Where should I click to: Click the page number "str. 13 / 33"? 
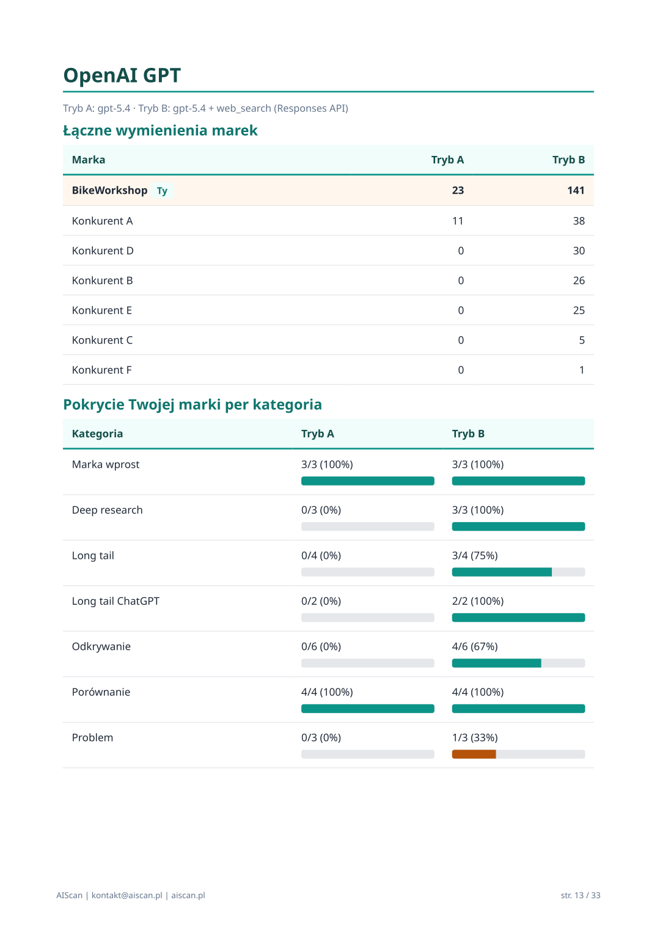580,895
